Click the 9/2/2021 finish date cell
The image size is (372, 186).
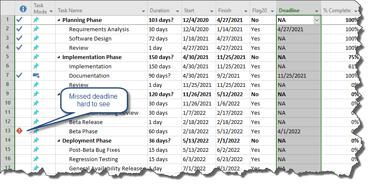coord(233,75)
